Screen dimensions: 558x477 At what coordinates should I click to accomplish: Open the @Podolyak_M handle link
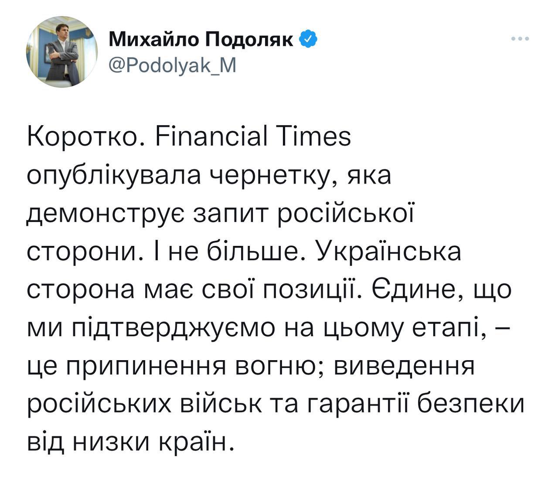[x=172, y=65]
